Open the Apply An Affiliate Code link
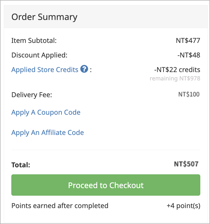This screenshot has width=210, height=224. (x=48, y=133)
